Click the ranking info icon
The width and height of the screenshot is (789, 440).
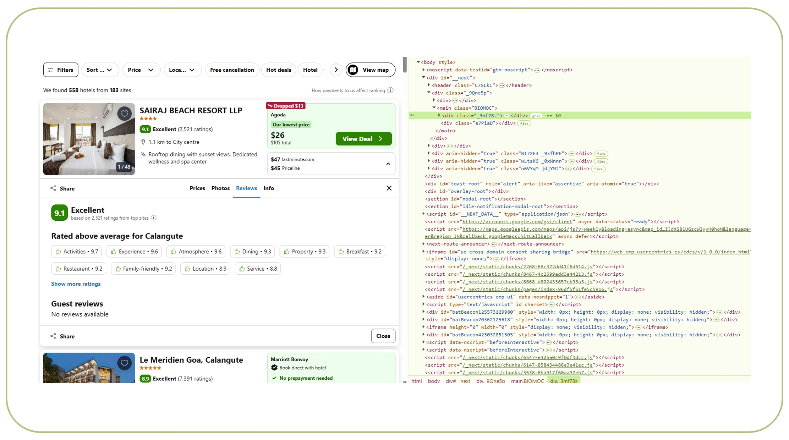[x=390, y=90]
